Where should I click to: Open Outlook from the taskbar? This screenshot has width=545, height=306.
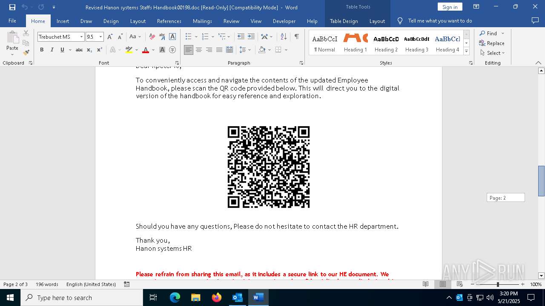[237, 297]
